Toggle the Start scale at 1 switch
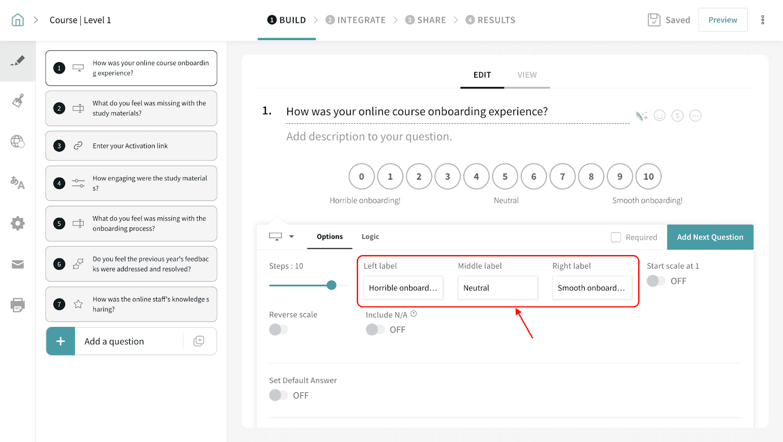Viewport: 783px width, 442px height. point(656,281)
